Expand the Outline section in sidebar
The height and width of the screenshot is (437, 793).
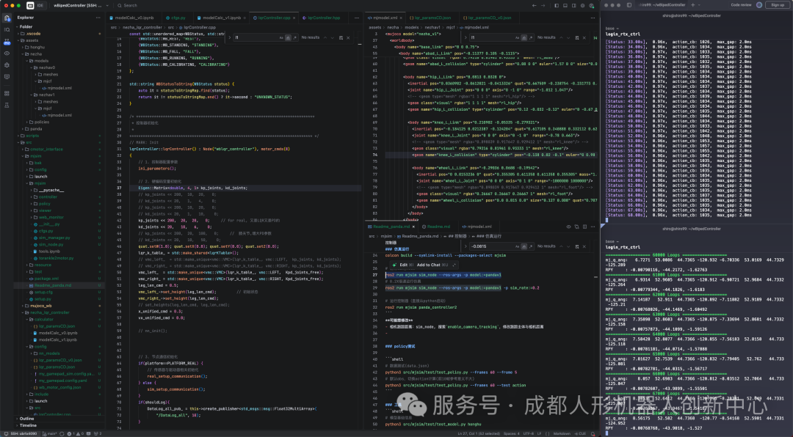(x=26, y=419)
